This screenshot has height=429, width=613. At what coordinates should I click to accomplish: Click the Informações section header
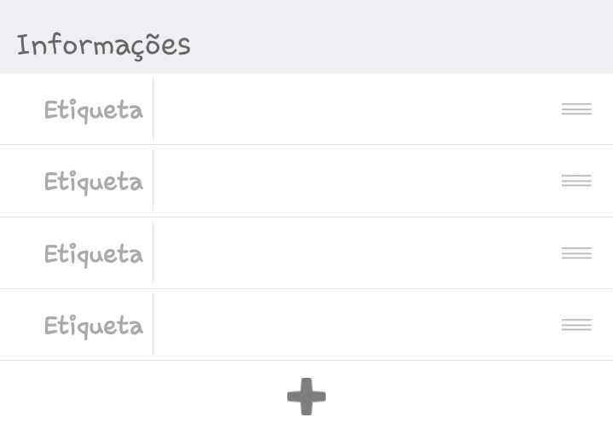pos(104,46)
